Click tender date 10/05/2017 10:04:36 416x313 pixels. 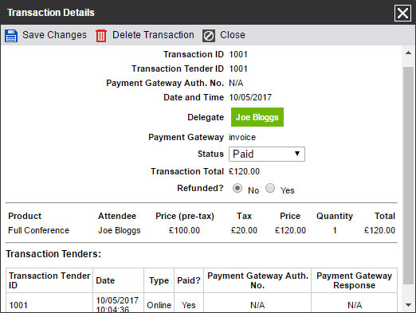point(117,305)
